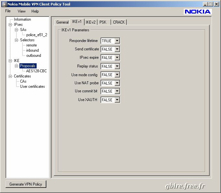Open the View menu
This screenshot has height=193, width=221.
tap(22, 11)
